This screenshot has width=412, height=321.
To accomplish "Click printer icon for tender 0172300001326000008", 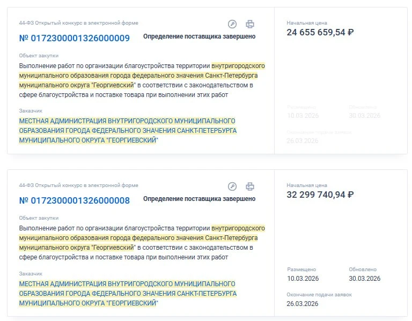I will point(250,186).
